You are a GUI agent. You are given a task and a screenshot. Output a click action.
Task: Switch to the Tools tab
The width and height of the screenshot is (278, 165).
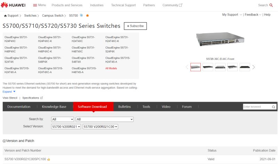[x=146, y=107]
